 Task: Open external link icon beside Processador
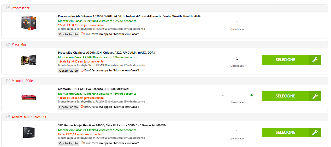tap(8, 8)
